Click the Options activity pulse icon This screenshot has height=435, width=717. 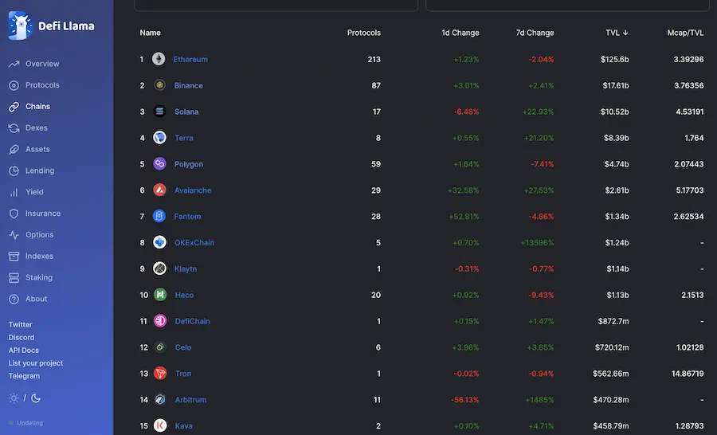tap(14, 235)
